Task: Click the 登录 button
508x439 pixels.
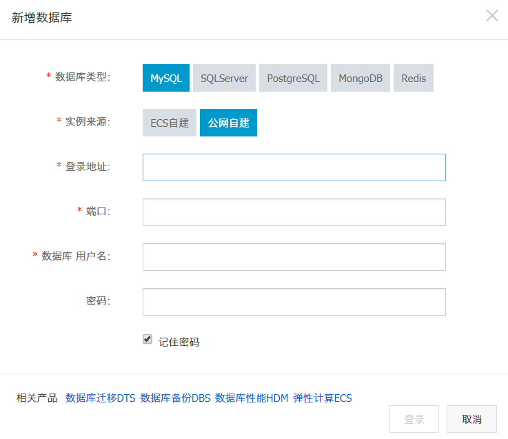Action: [414, 419]
